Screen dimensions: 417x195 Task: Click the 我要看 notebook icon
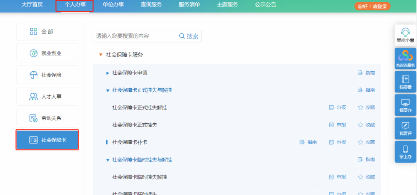pos(405,79)
